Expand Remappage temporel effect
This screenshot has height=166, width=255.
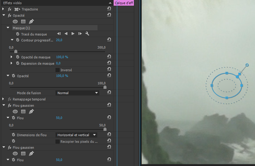tap(3, 99)
